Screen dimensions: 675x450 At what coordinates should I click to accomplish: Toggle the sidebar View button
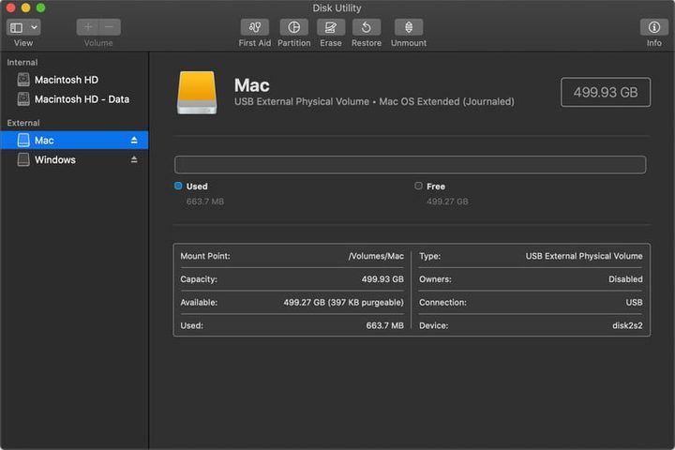coord(17,27)
